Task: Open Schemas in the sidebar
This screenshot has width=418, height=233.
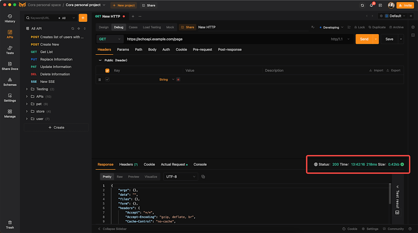Action: (10, 82)
